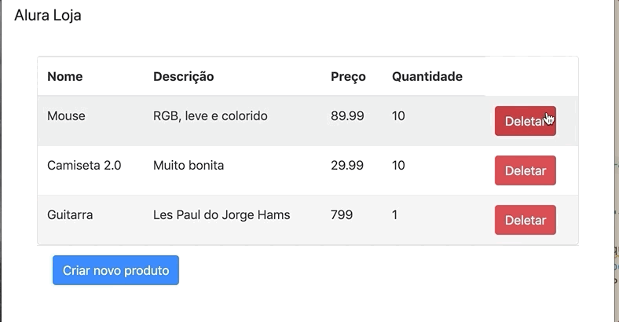Click the 'RGB, leve e colorido' description
This screenshot has height=322, width=619.
pos(210,116)
